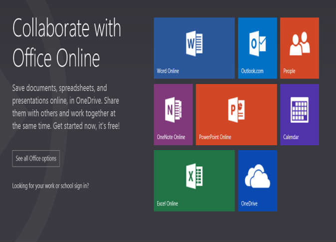Choose the Excel Online label text

tap(168, 204)
